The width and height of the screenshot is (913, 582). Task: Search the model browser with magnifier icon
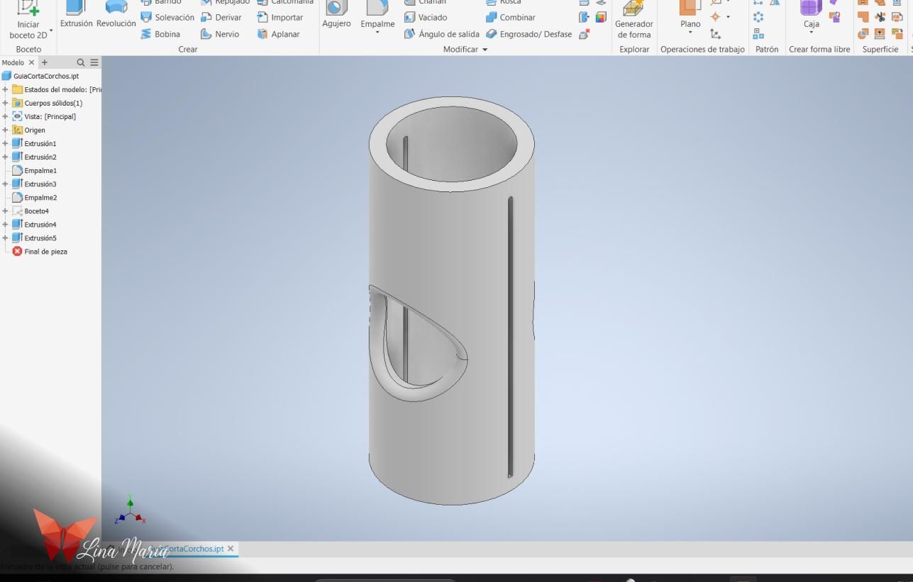pyautogui.click(x=81, y=62)
